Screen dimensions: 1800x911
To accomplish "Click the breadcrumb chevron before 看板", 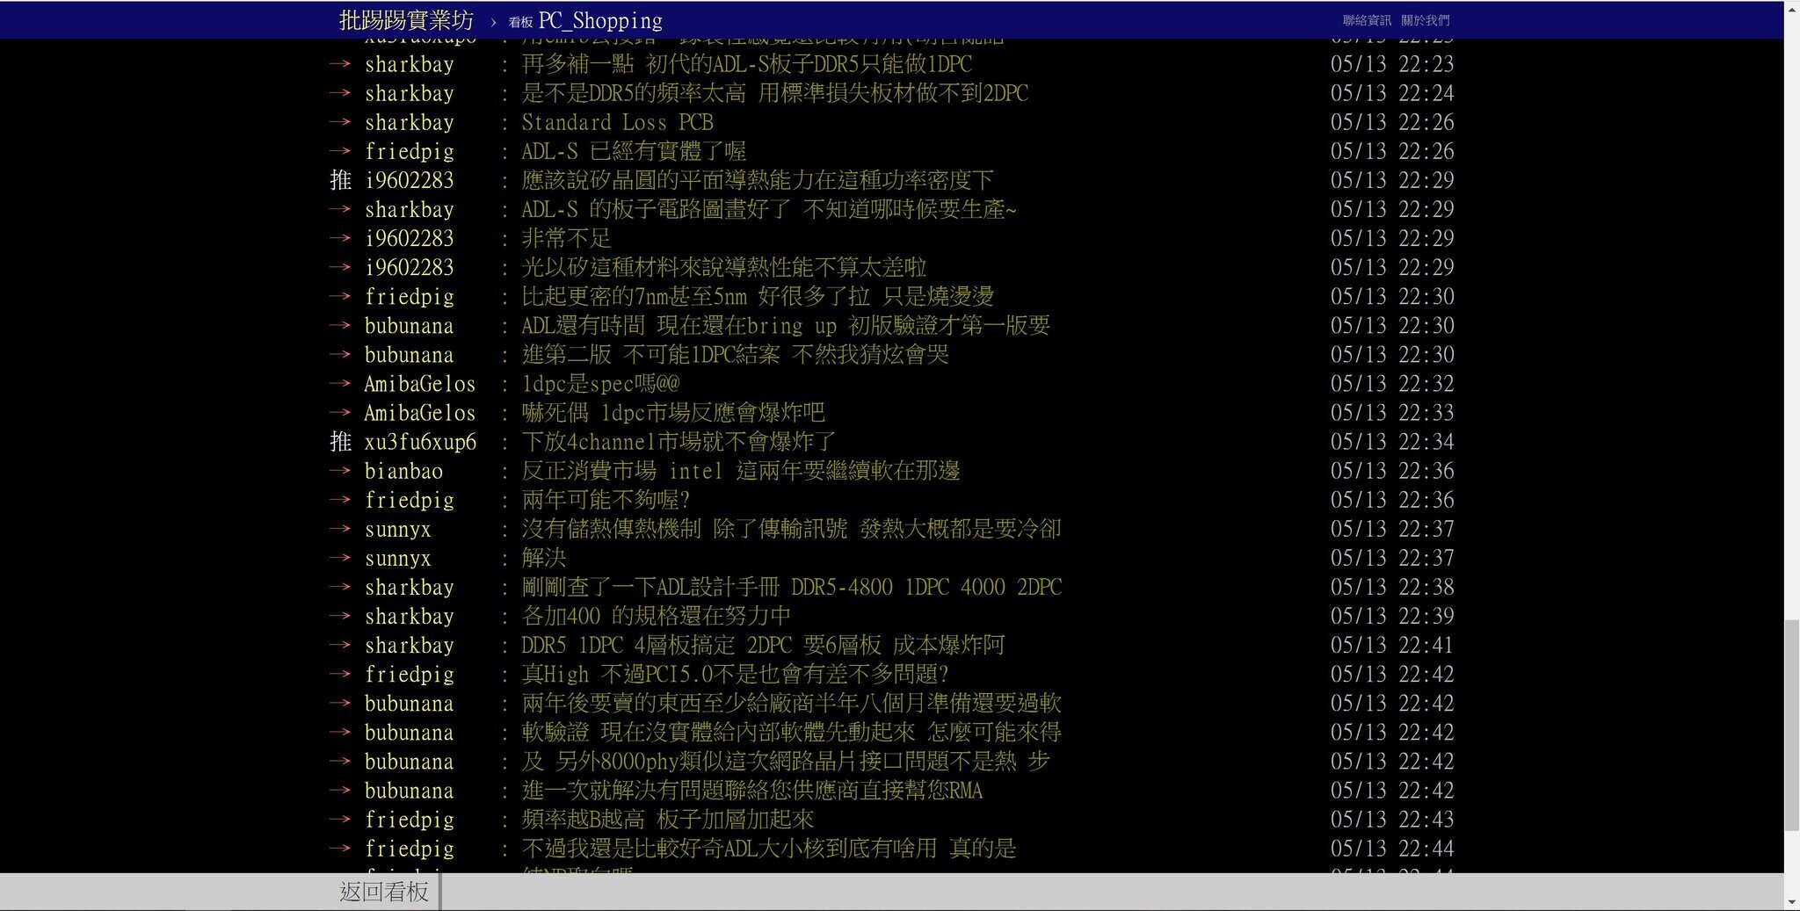I will click(x=493, y=21).
